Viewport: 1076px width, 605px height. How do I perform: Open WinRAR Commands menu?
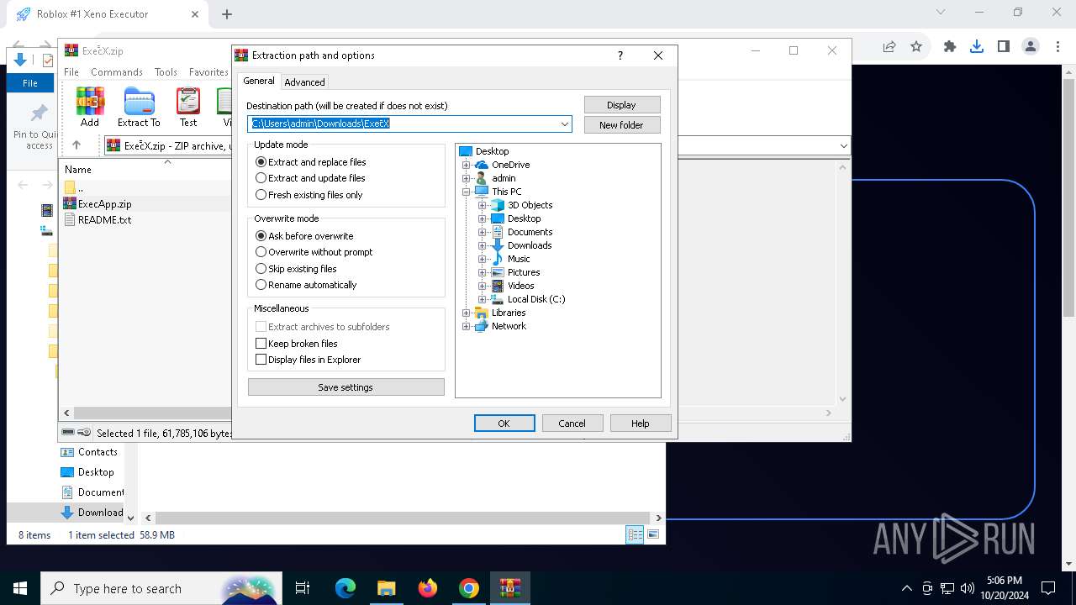[117, 72]
